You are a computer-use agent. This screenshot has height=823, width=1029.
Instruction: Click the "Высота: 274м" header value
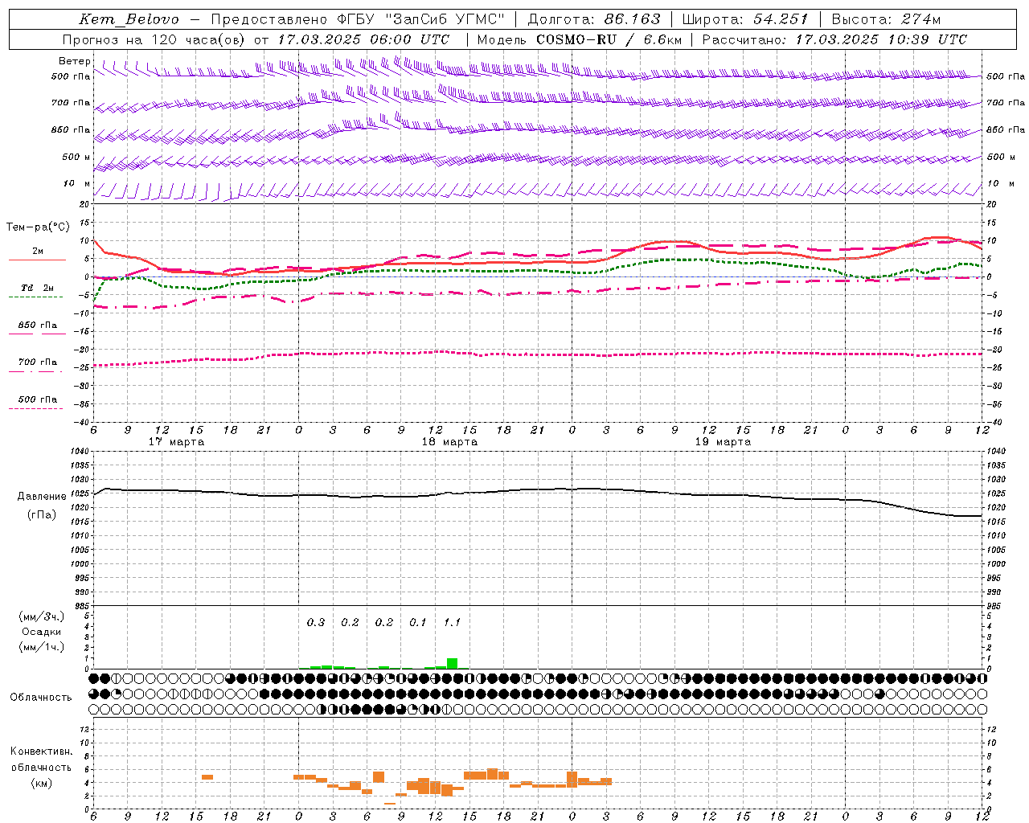pyautogui.click(x=886, y=19)
